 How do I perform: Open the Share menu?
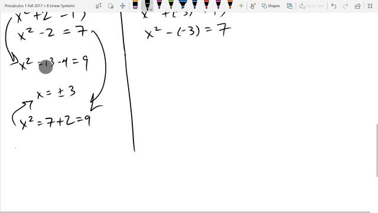[x=357, y=6]
